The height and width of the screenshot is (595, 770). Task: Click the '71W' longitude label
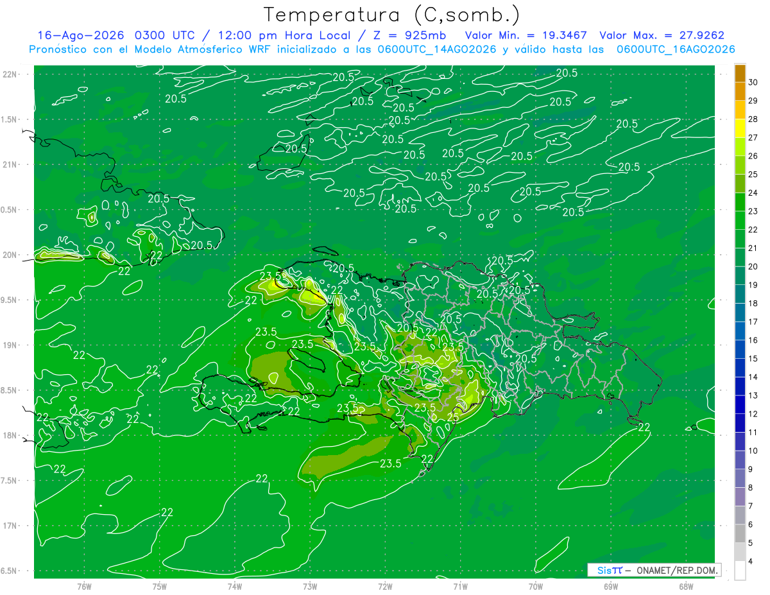[x=460, y=586]
